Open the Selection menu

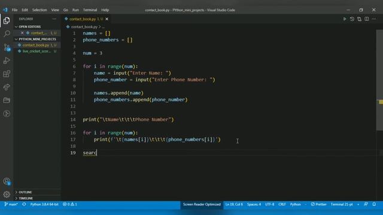(39, 10)
